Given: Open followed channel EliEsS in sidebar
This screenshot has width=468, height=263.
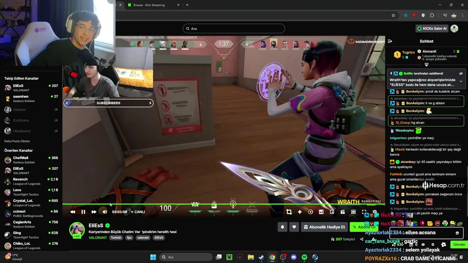Looking at the screenshot, I should (31, 88).
